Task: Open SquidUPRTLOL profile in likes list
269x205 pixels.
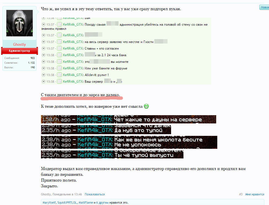Action: (67, 203)
